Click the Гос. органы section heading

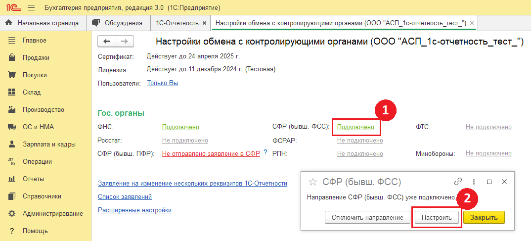[121, 113]
